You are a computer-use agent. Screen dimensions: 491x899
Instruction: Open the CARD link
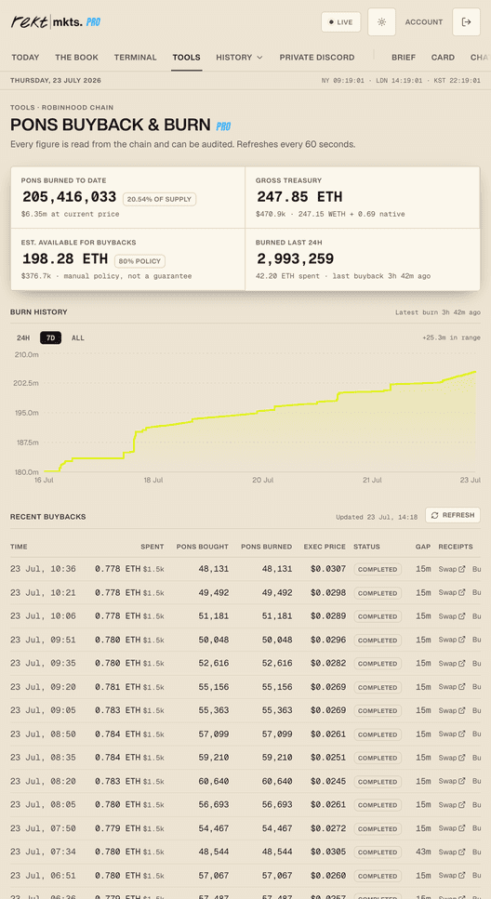pyautogui.click(x=443, y=58)
